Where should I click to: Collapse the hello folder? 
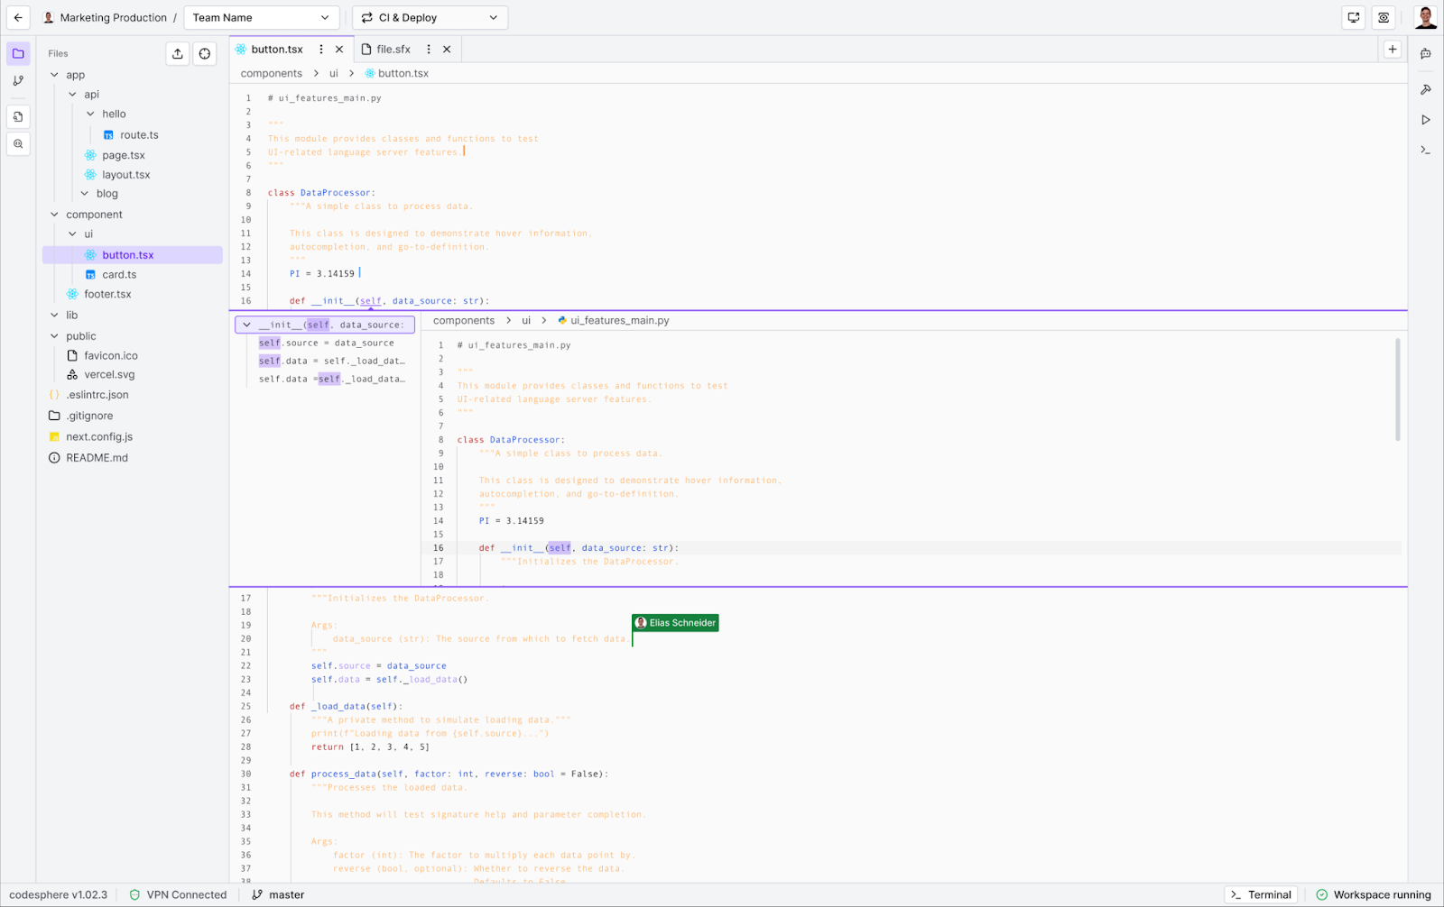coord(90,114)
